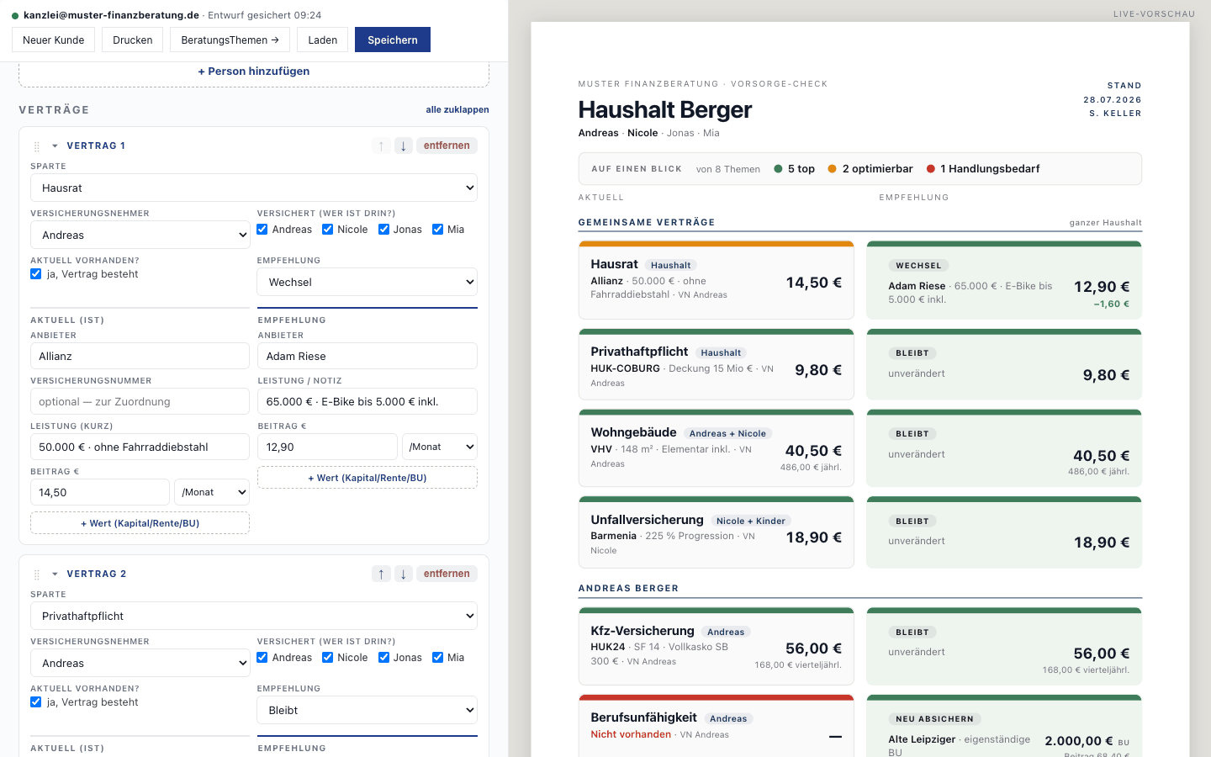Remove Vertrag 2 via entfernen
This screenshot has height=757, width=1211.
[x=447, y=574]
